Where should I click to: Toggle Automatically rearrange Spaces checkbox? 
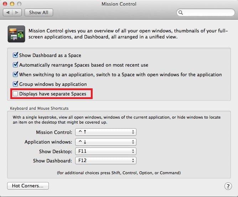click(15, 65)
